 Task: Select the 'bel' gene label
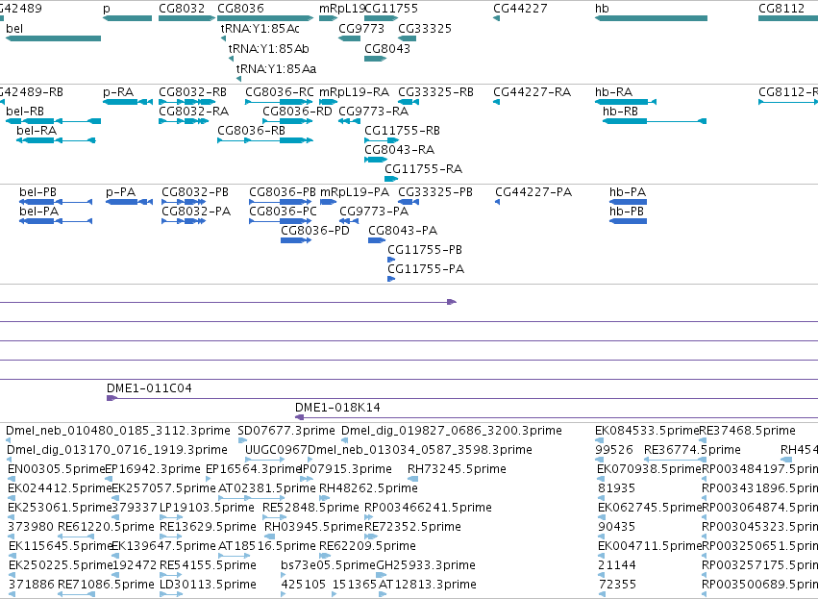click(14, 28)
